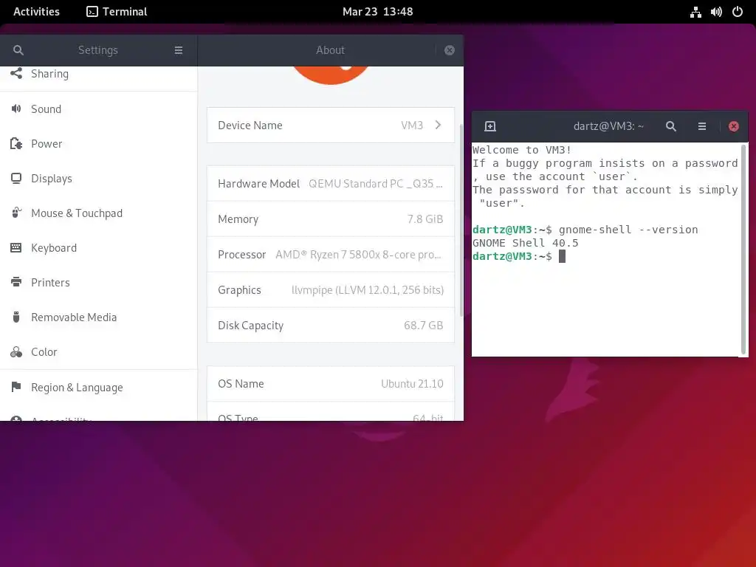Open the network status icon in top bar
This screenshot has width=756, height=567.
(695, 12)
